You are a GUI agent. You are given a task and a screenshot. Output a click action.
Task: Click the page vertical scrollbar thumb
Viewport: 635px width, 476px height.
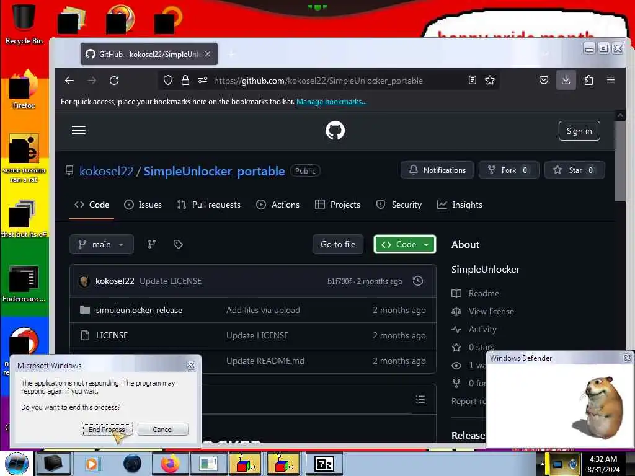[620, 161]
